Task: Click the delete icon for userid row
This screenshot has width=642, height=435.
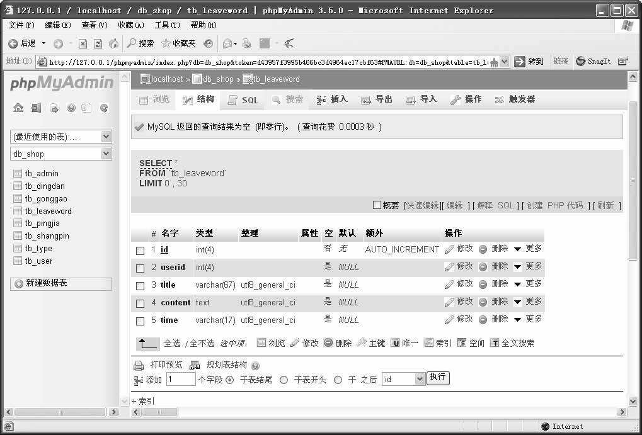Action: tap(483, 267)
